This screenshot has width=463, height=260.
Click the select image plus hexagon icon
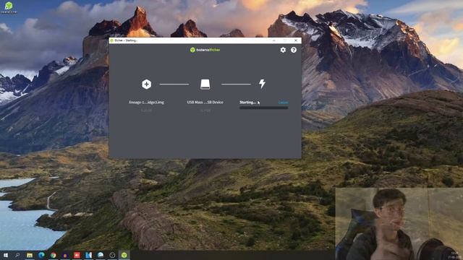coord(146,84)
